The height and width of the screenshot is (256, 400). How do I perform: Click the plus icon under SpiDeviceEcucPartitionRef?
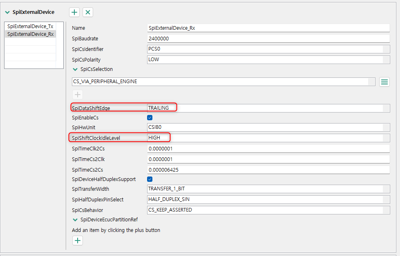pos(77,240)
